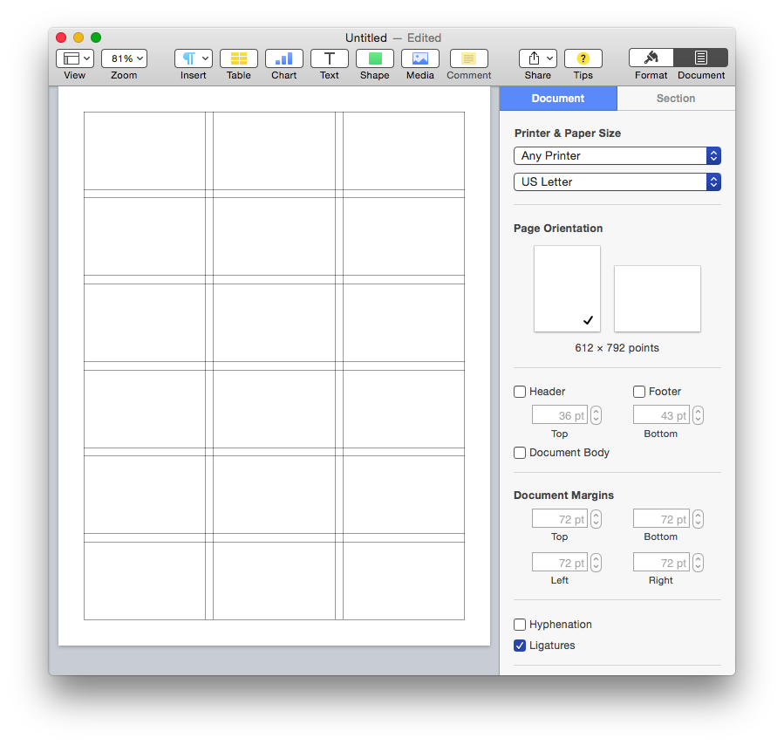Image resolution: width=784 pixels, height=745 pixels.
Task: Click the Top document margin field
Action: [559, 519]
